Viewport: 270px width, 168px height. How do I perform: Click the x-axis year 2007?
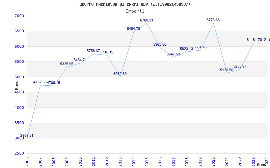(x=40, y=162)
